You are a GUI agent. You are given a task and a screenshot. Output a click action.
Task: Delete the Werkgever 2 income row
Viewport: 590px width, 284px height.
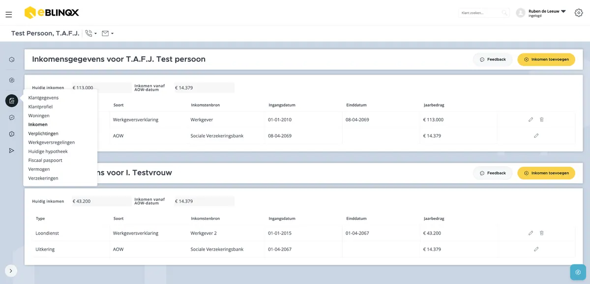point(541,233)
